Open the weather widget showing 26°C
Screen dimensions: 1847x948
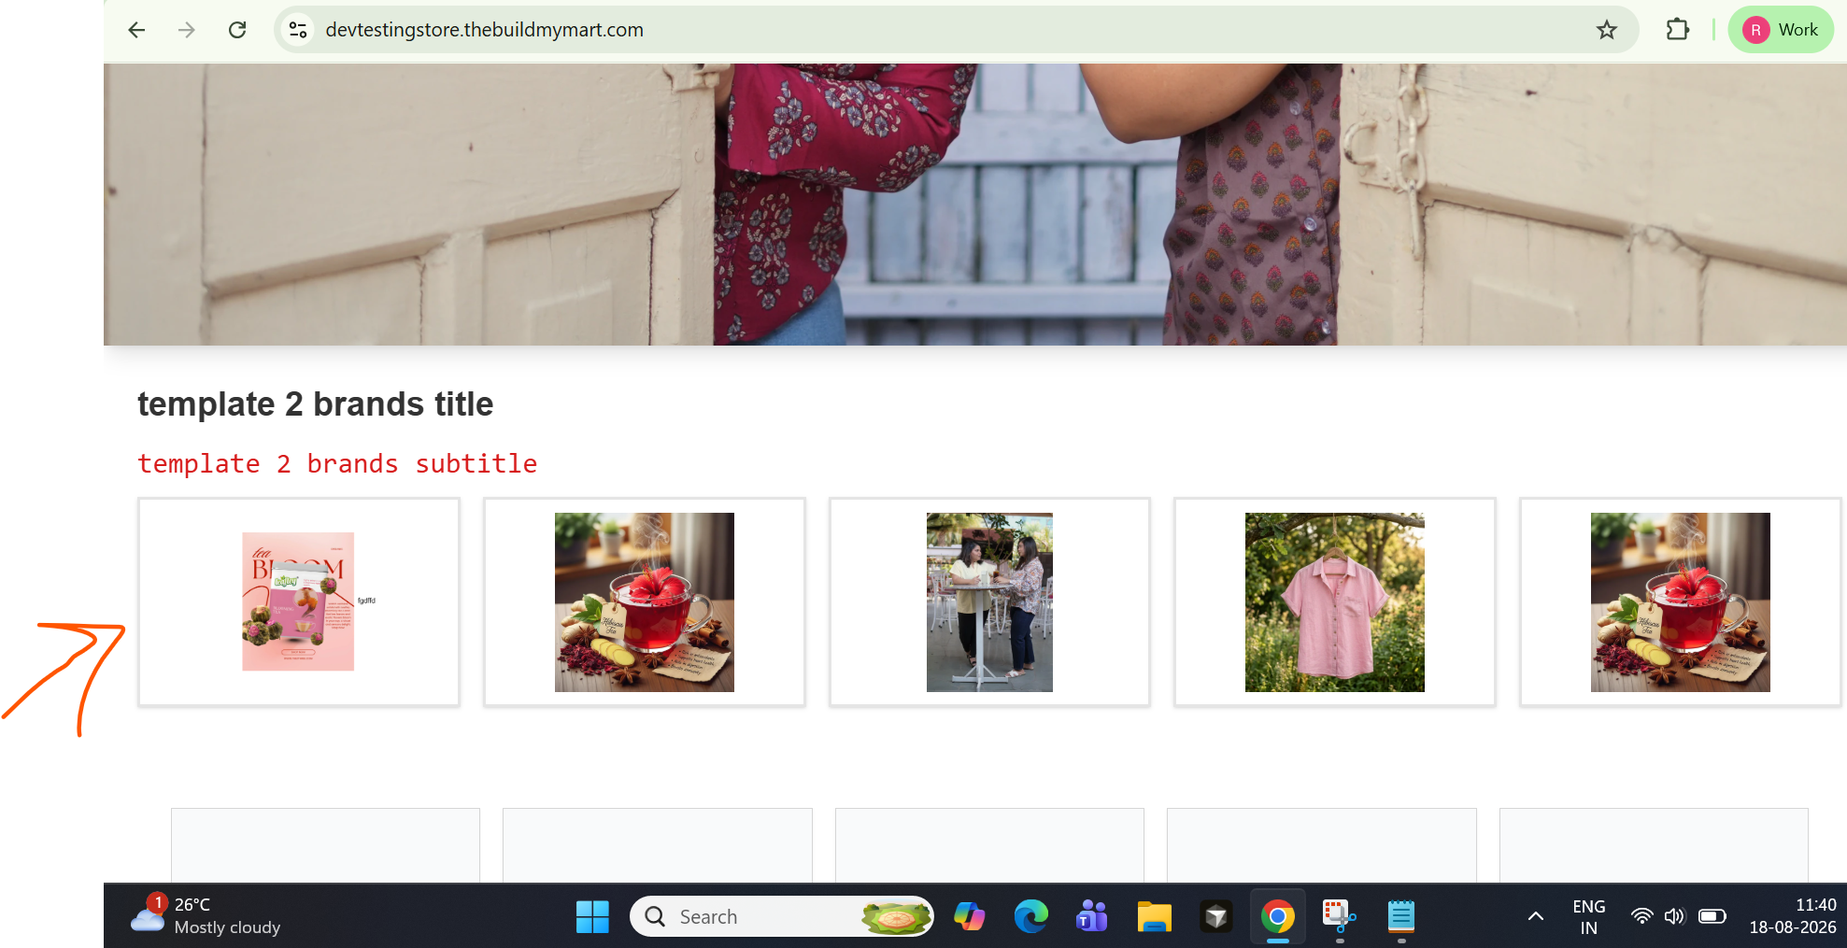(x=206, y=915)
